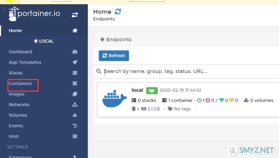Click the Host grid icon
The width and height of the screenshot is (279, 158).
(x=75, y=136)
